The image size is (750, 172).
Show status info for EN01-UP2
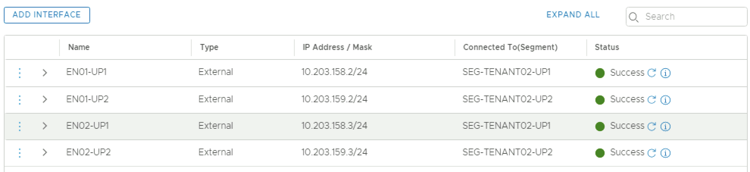tap(665, 100)
